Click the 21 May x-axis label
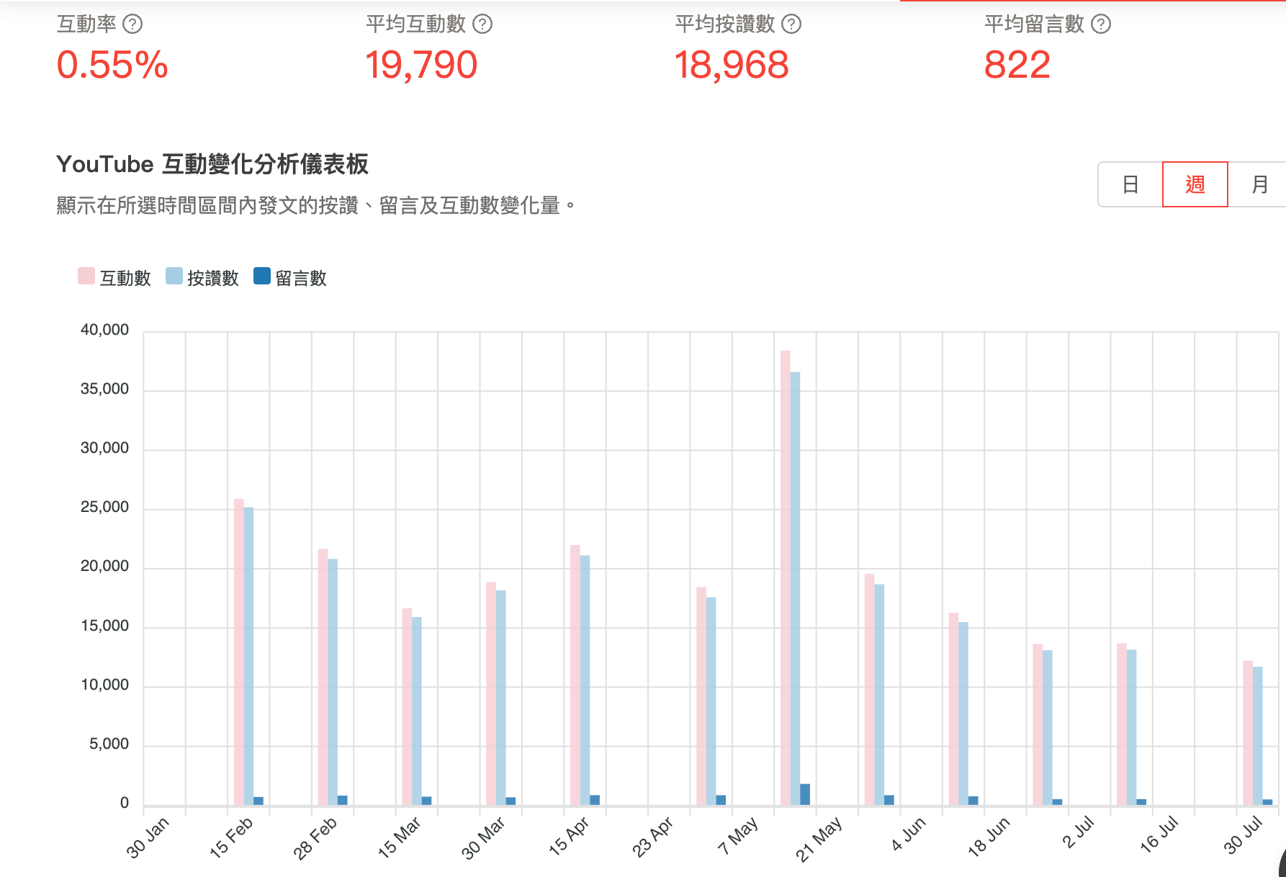This screenshot has width=1286, height=877. pyautogui.click(x=819, y=839)
